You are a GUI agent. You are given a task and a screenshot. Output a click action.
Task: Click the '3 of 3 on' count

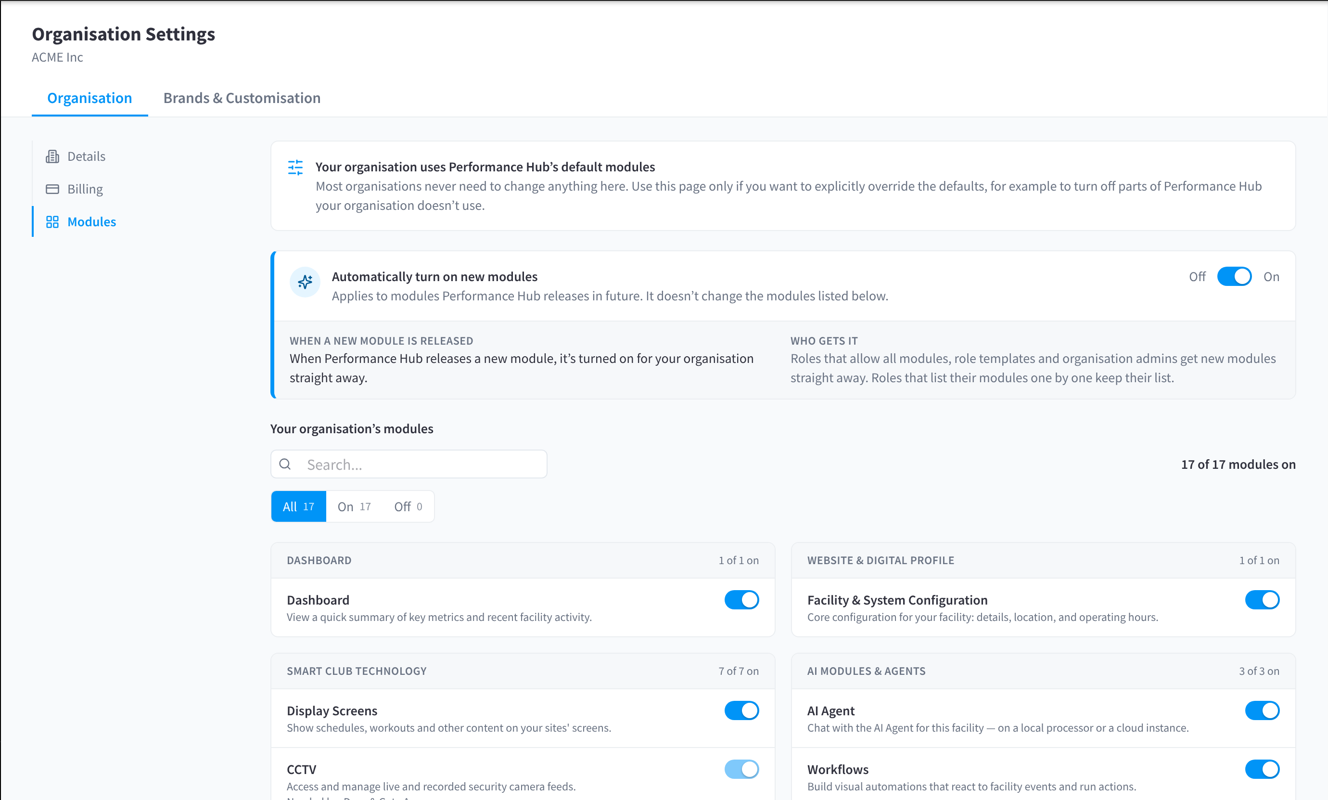(x=1259, y=671)
